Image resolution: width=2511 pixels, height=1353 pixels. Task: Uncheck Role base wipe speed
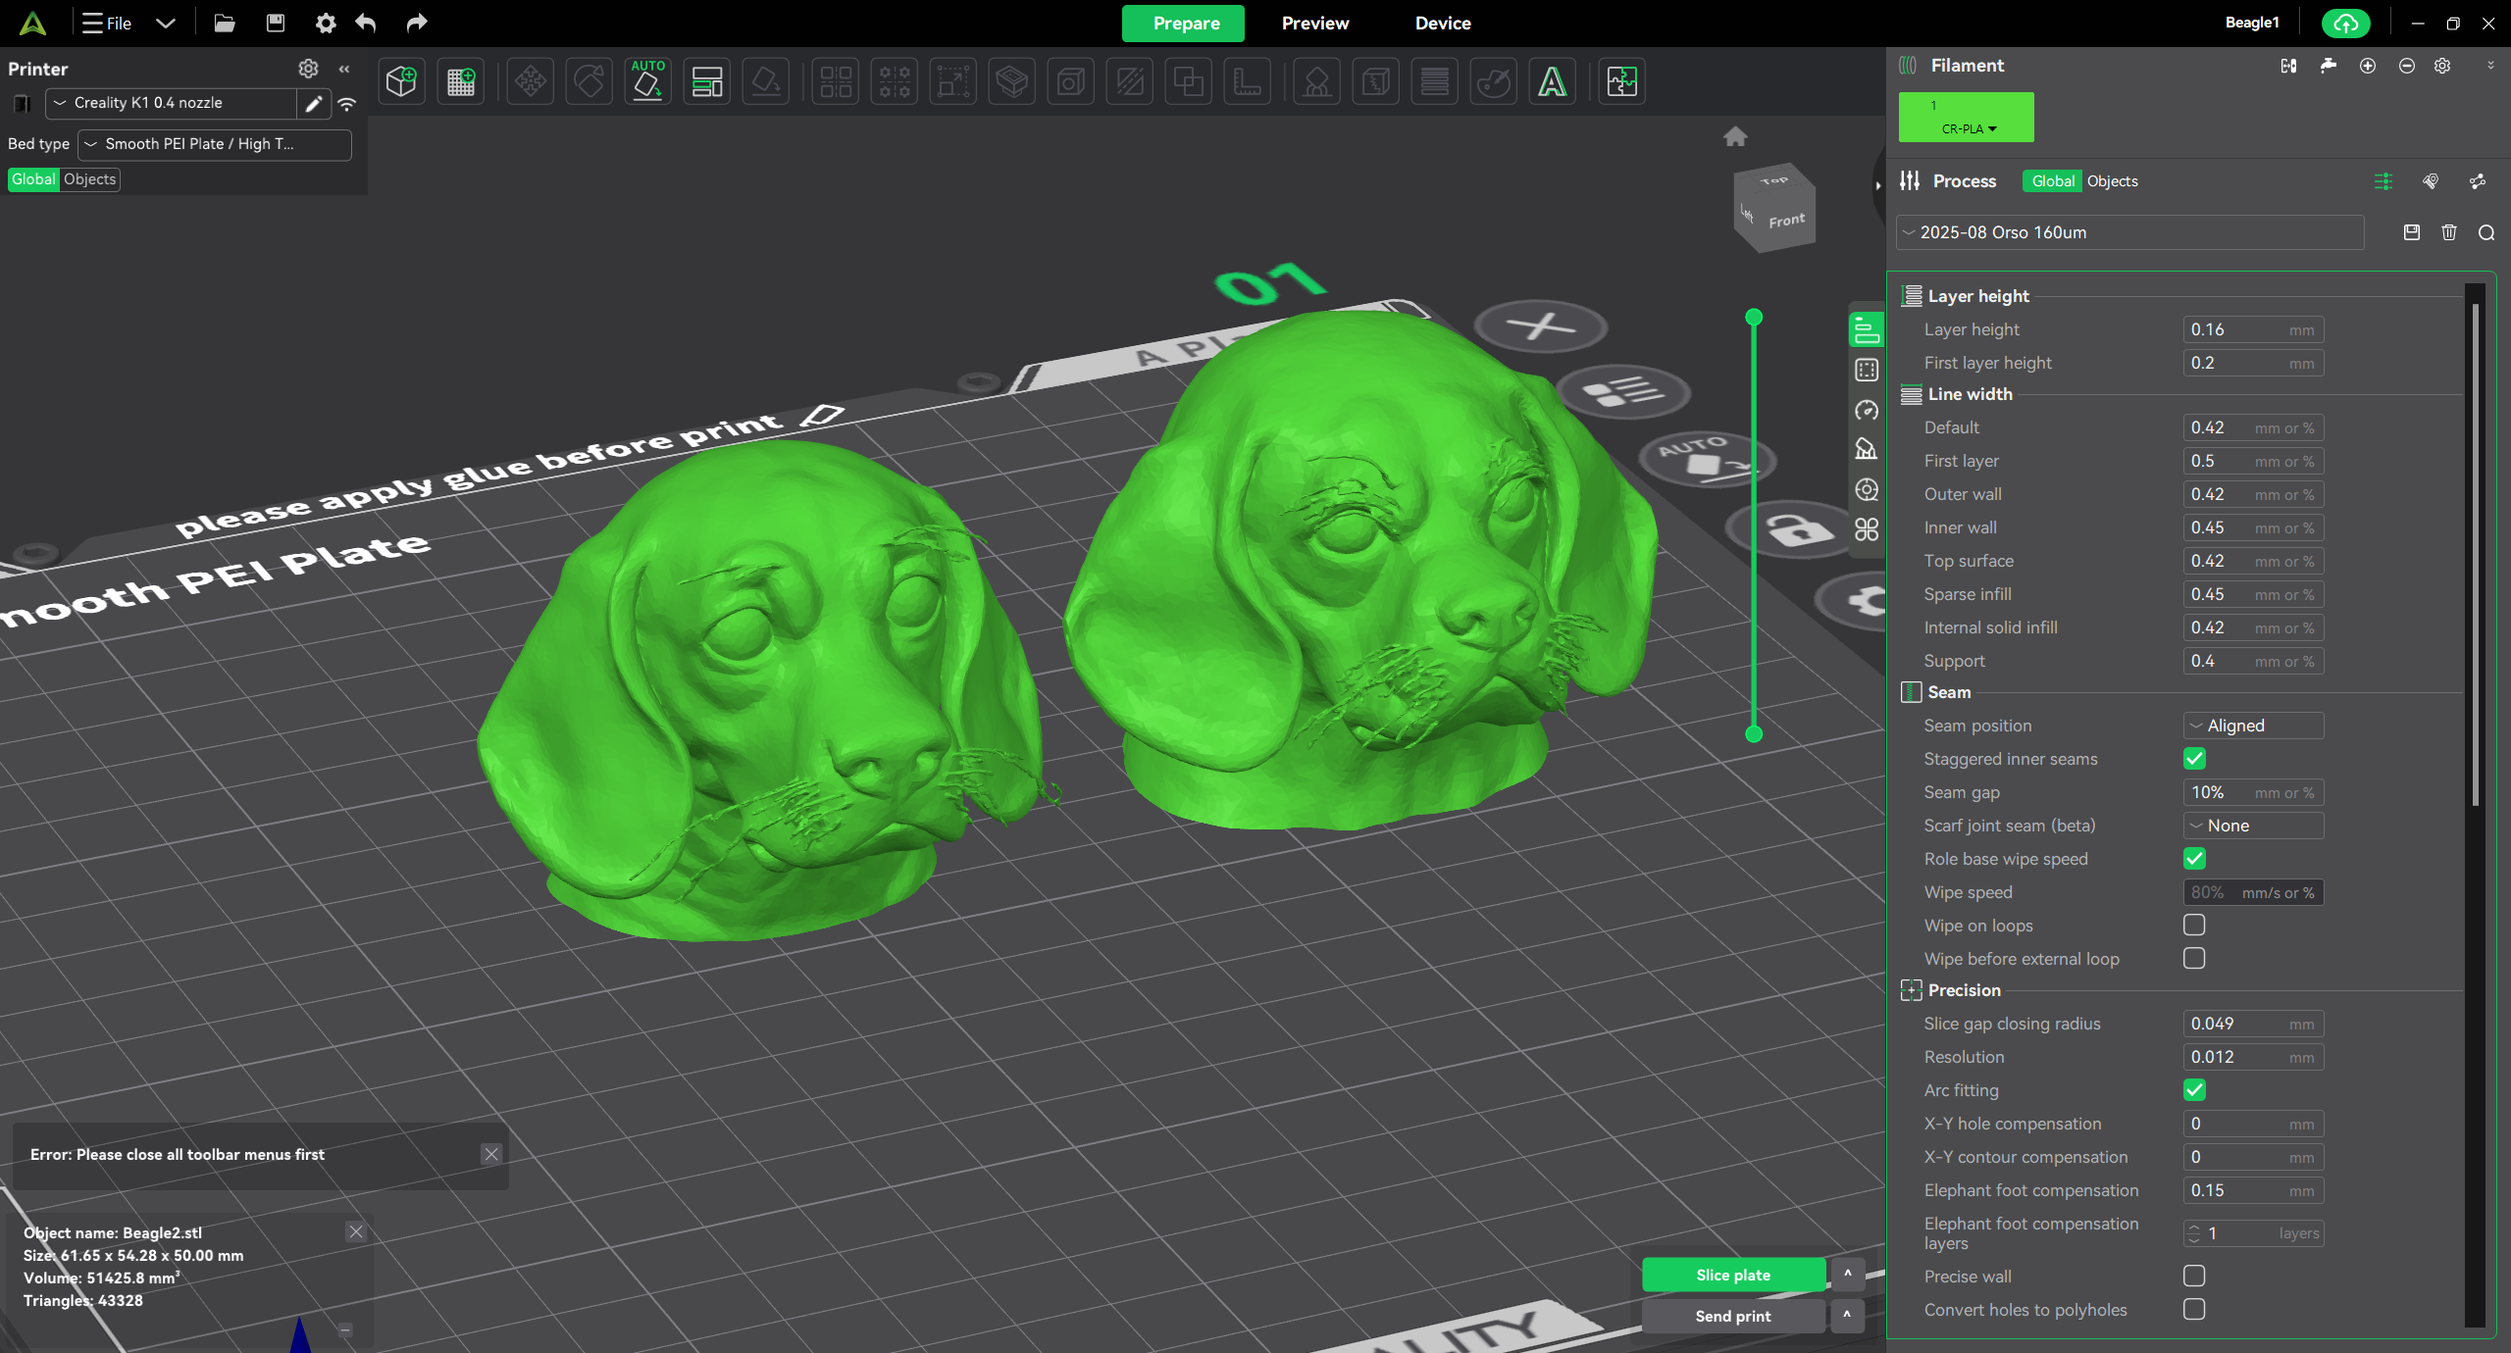(2194, 859)
